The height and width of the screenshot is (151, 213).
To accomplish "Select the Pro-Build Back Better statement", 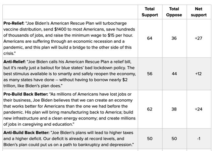I will click(69, 109).
